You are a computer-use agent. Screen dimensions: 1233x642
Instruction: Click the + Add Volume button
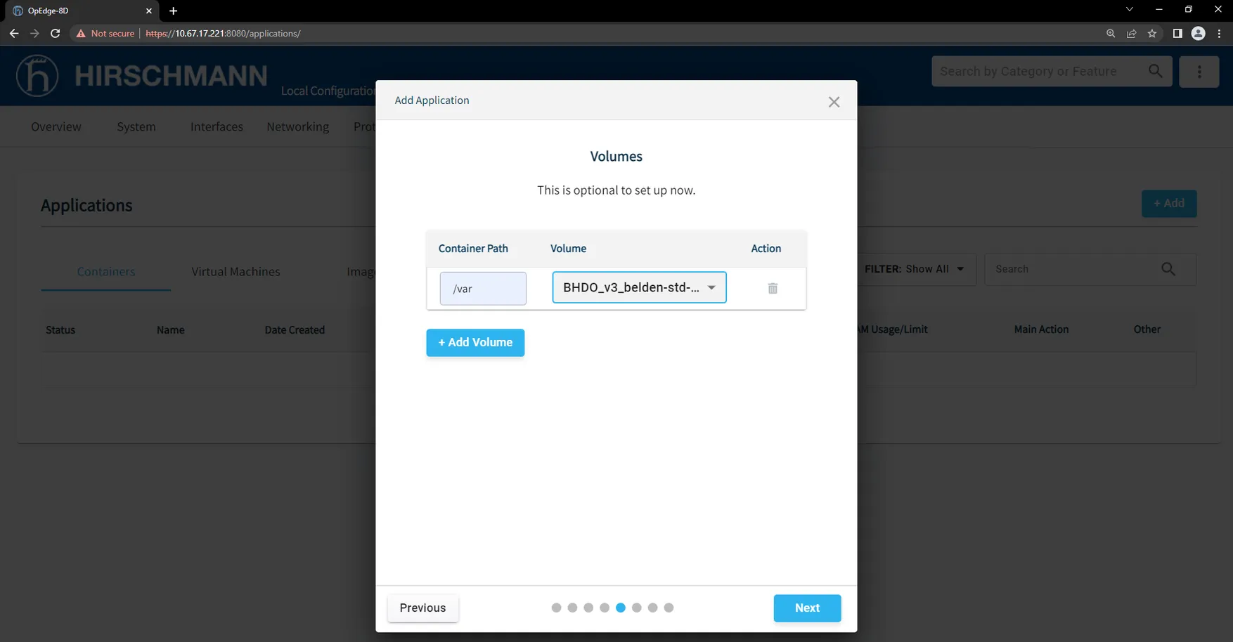475,343
